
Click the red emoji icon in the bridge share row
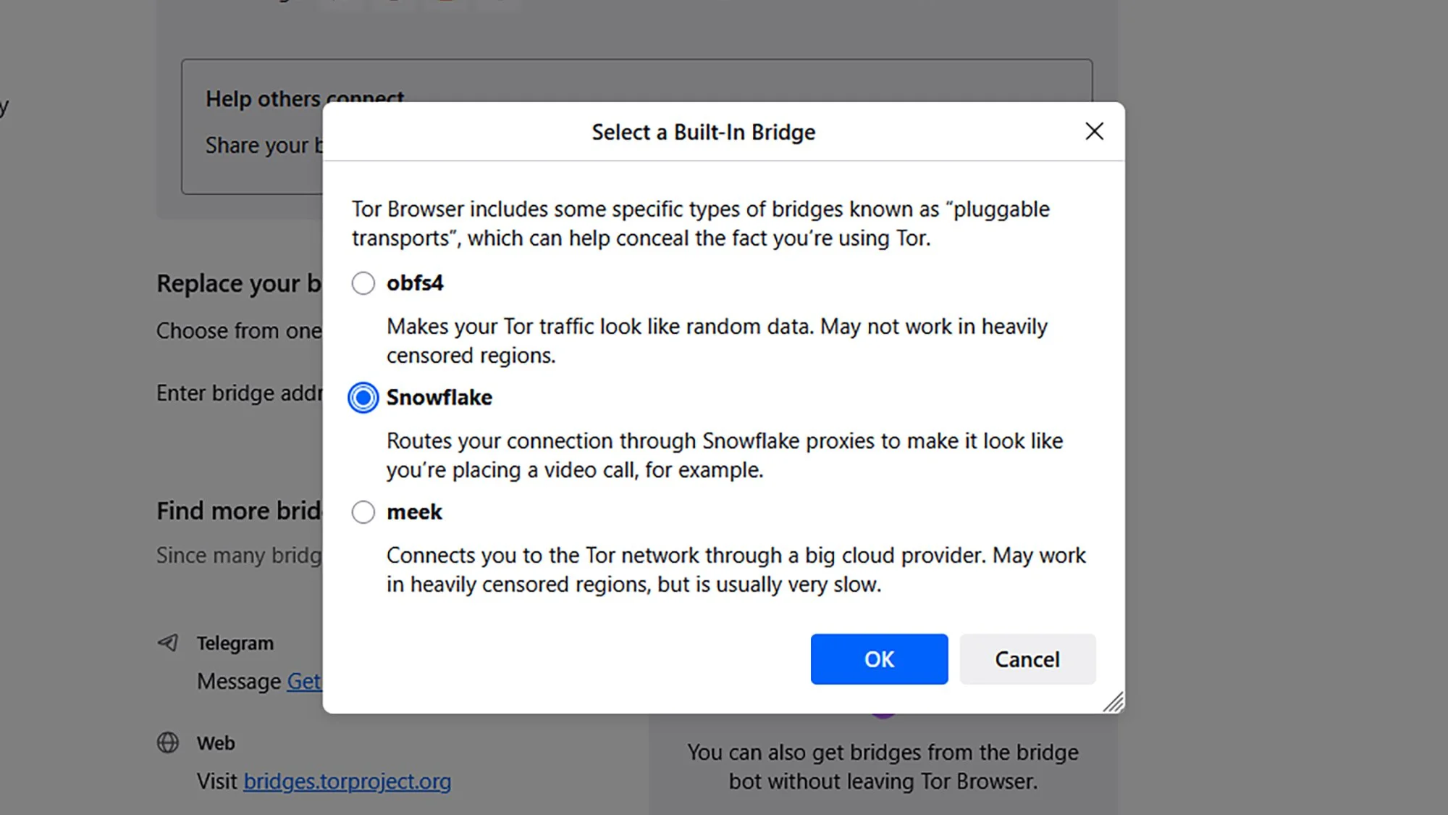point(447,4)
